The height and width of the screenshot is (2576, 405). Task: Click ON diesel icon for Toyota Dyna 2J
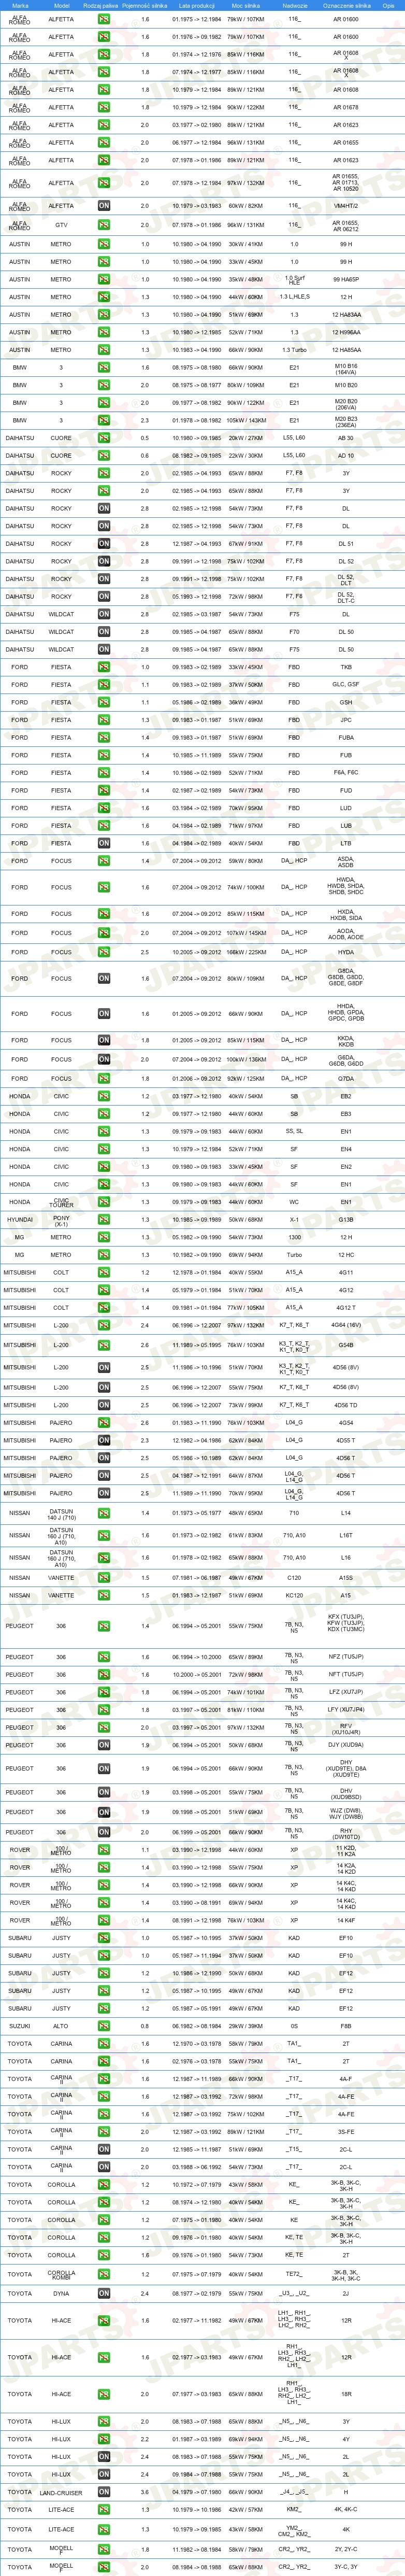click(x=104, y=2294)
